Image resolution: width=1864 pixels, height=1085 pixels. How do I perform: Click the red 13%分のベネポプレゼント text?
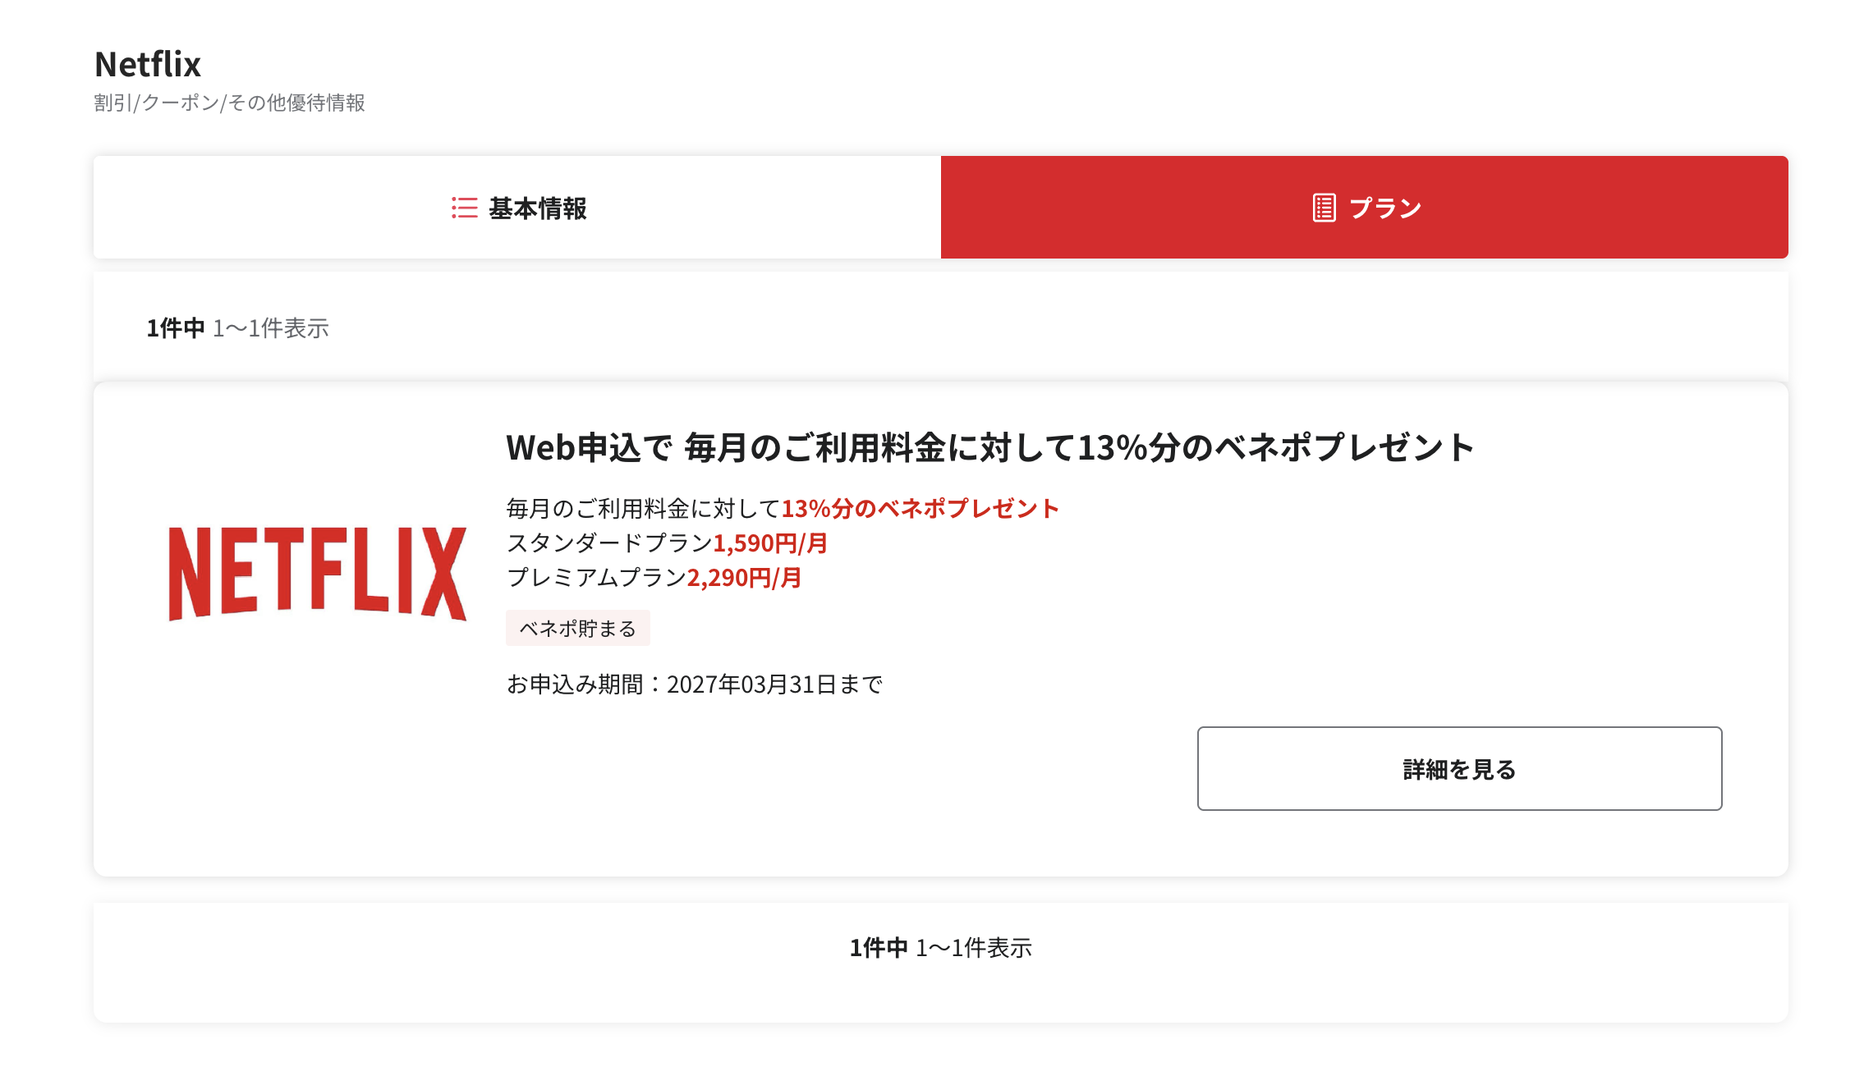pyautogui.click(x=921, y=508)
